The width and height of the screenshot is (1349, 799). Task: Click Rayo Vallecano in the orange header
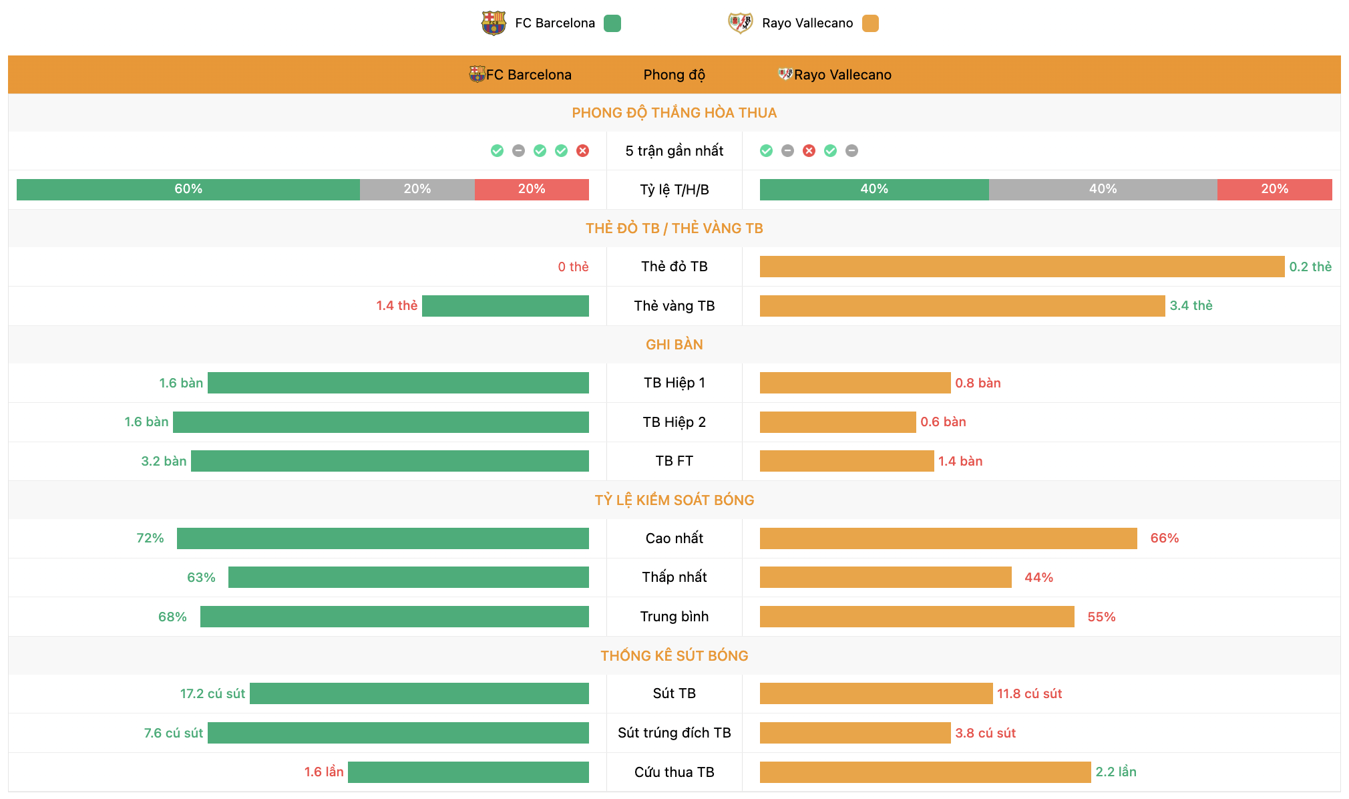coord(843,75)
